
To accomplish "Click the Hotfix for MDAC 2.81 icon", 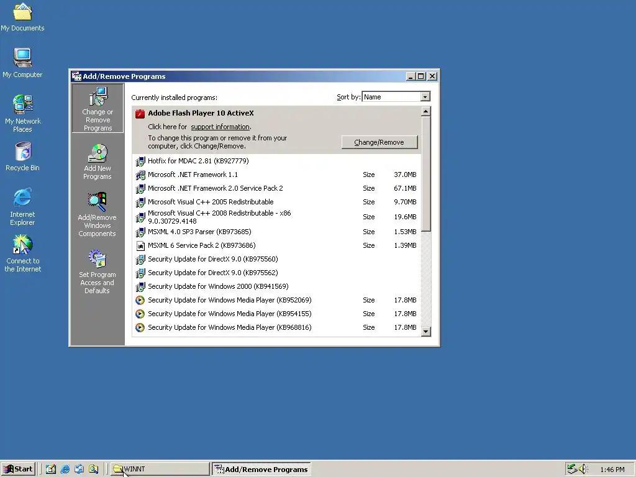I will pos(140,161).
